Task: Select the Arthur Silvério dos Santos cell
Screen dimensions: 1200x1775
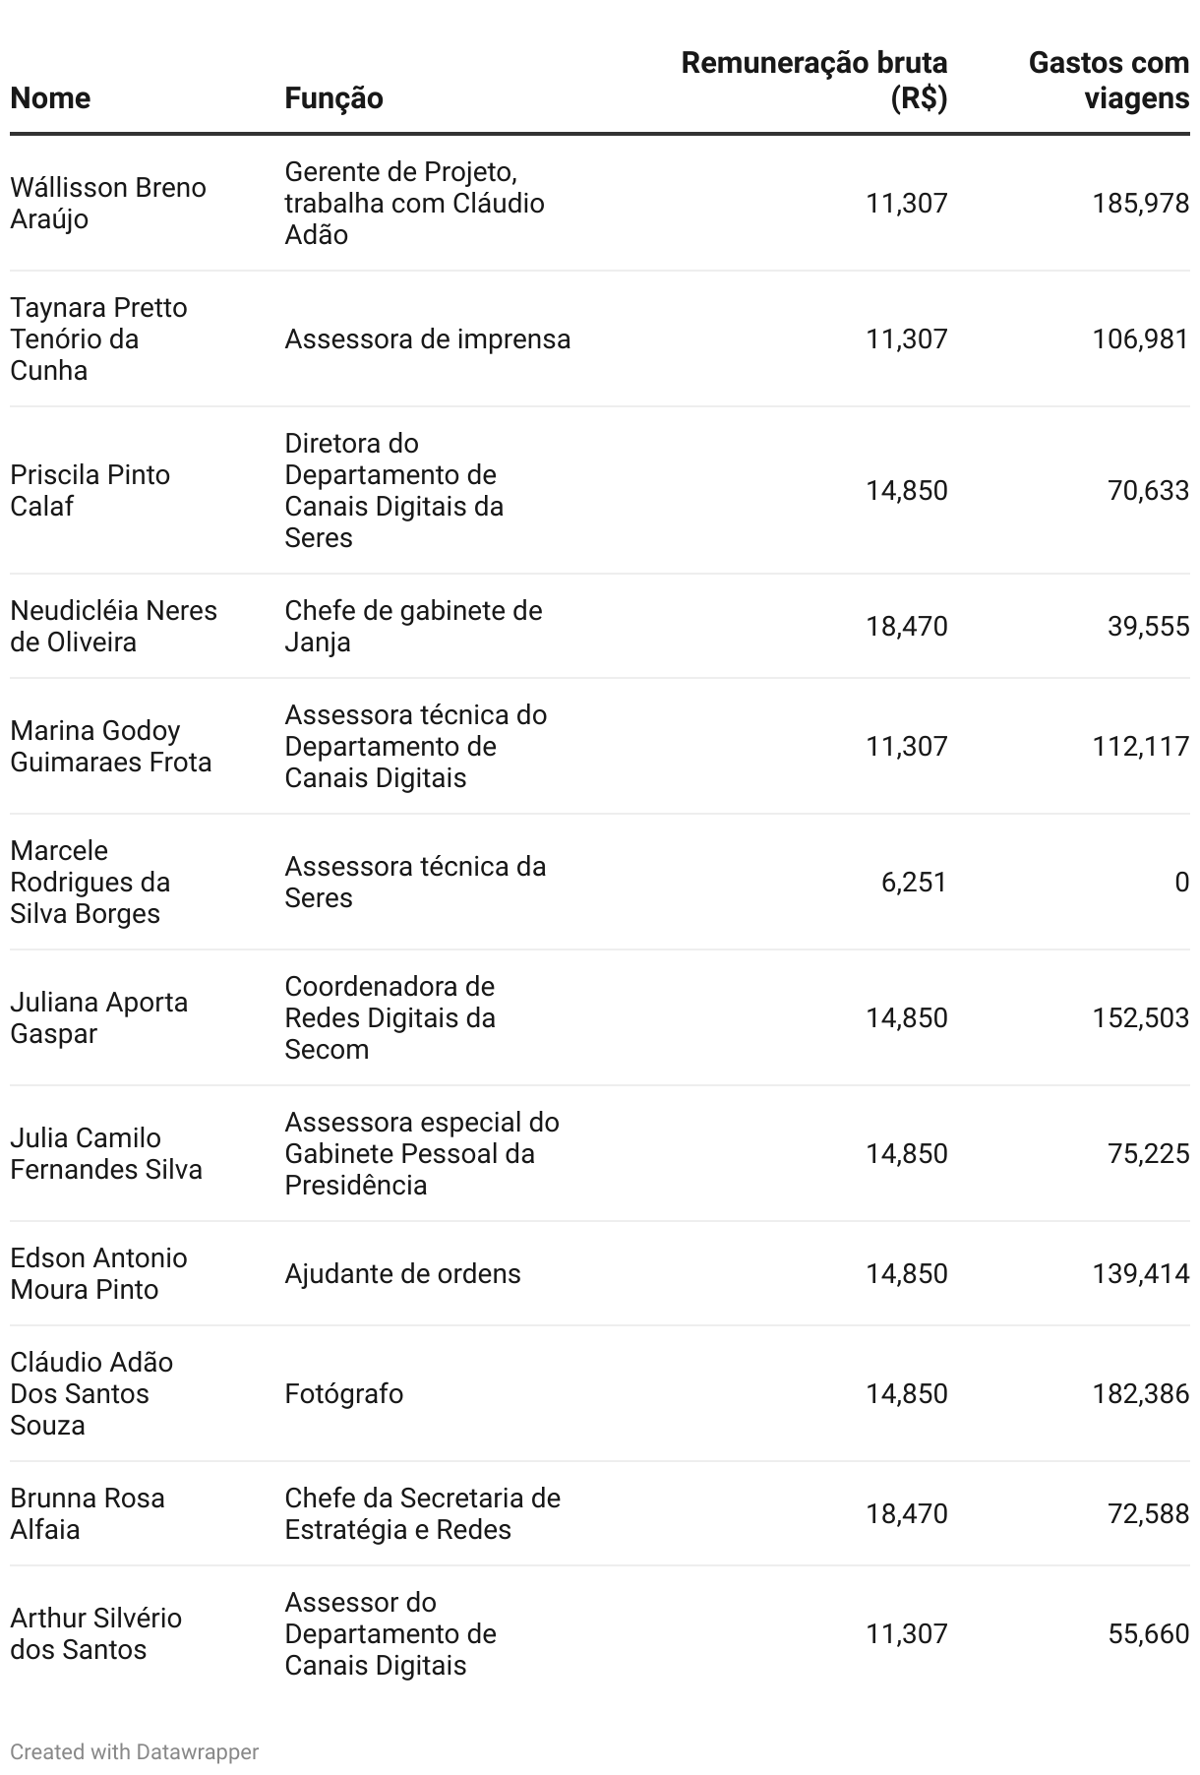Action: click(95, 1633)
